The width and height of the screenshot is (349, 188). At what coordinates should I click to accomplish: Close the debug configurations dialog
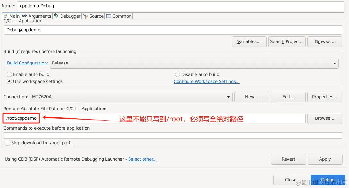291,180
